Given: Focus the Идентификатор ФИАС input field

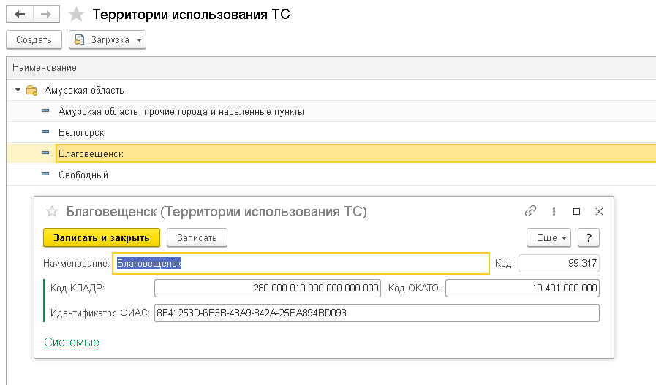Looking at the screenshot, I should (376, 313).
